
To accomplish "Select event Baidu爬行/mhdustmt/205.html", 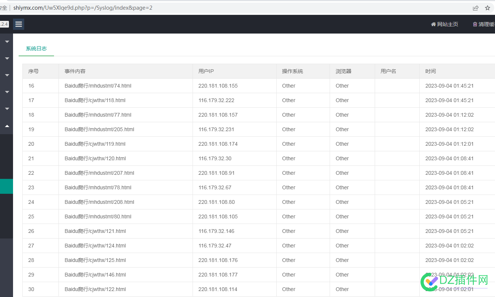I will [99, 129].
